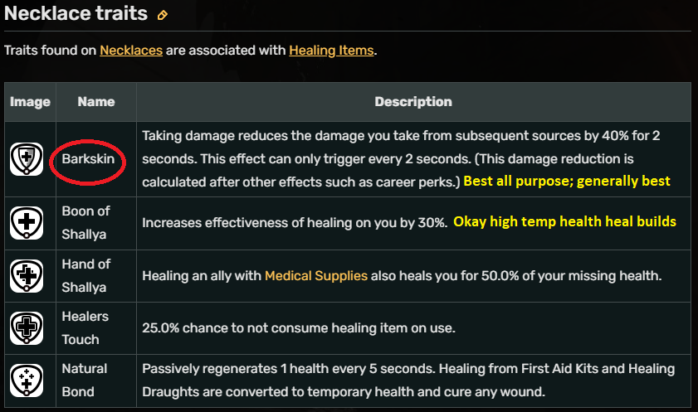Click the 'Okay high temp health' yellow note

coord(564,222)
